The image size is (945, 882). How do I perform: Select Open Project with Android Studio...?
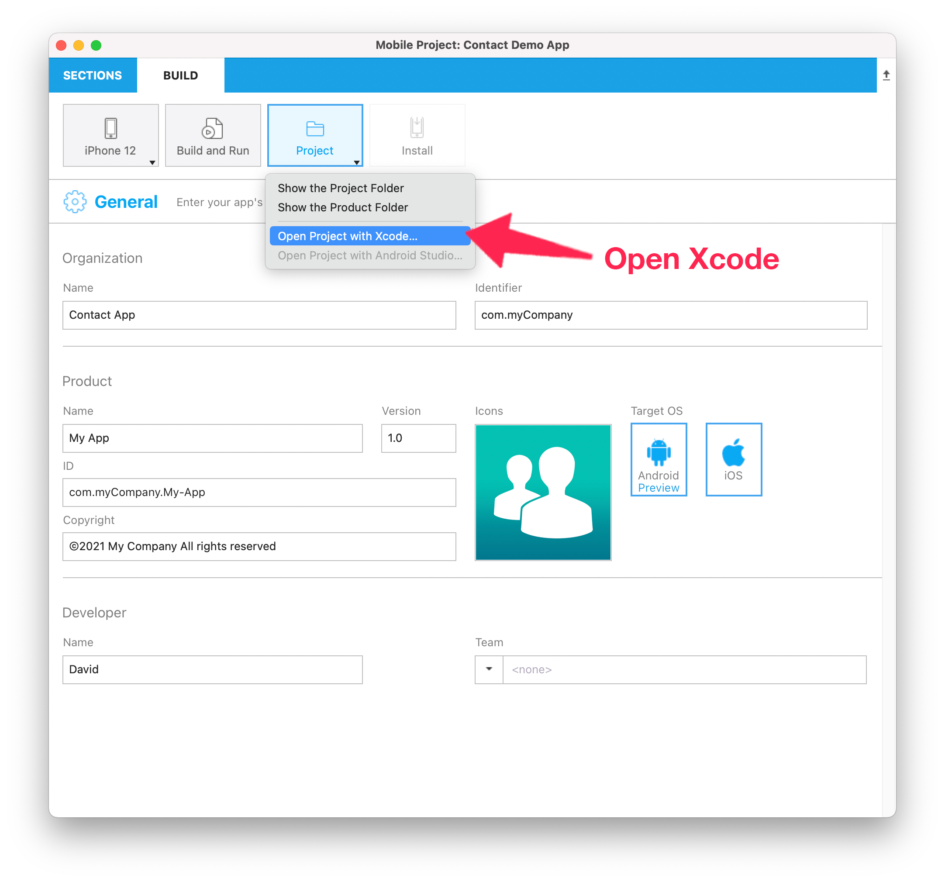point(370,255)
